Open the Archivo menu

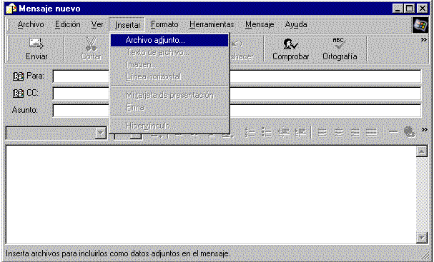(31, 24)
